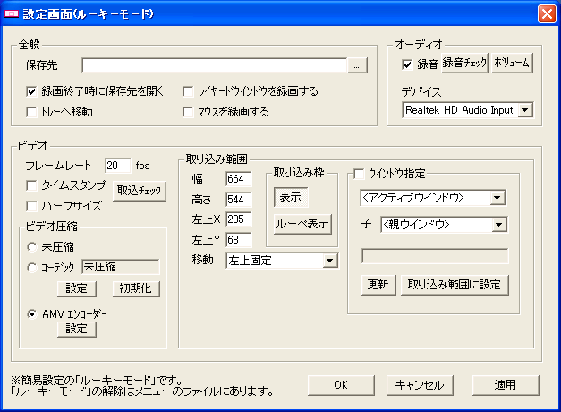The height and width of the screenshot is (412, 561).
Task: Click the 取込チェック button
Action: pyautogui.click(x=140, y=191)
